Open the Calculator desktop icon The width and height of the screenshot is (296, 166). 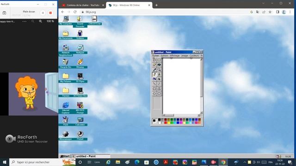[x=80, y=121]
